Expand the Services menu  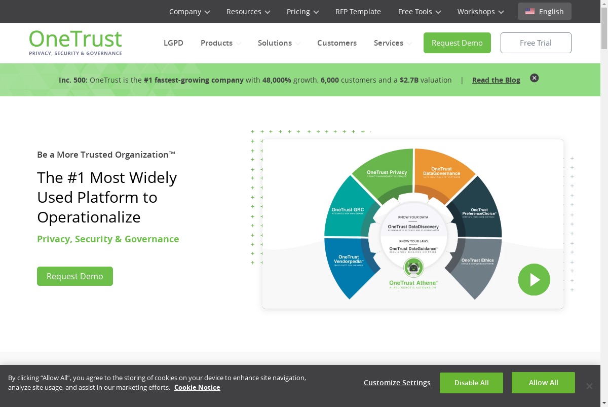point(393,43)
